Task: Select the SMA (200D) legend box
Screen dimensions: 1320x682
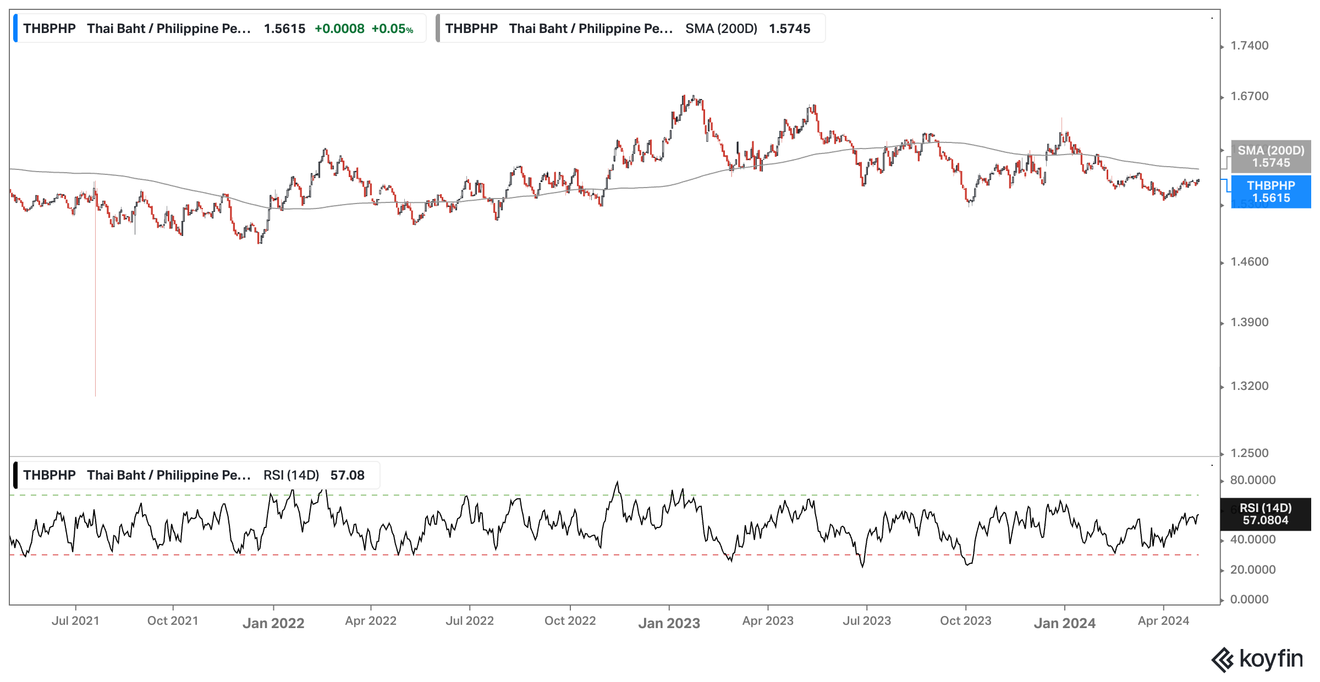Action: pyautogui.click(x=630, y=29)
